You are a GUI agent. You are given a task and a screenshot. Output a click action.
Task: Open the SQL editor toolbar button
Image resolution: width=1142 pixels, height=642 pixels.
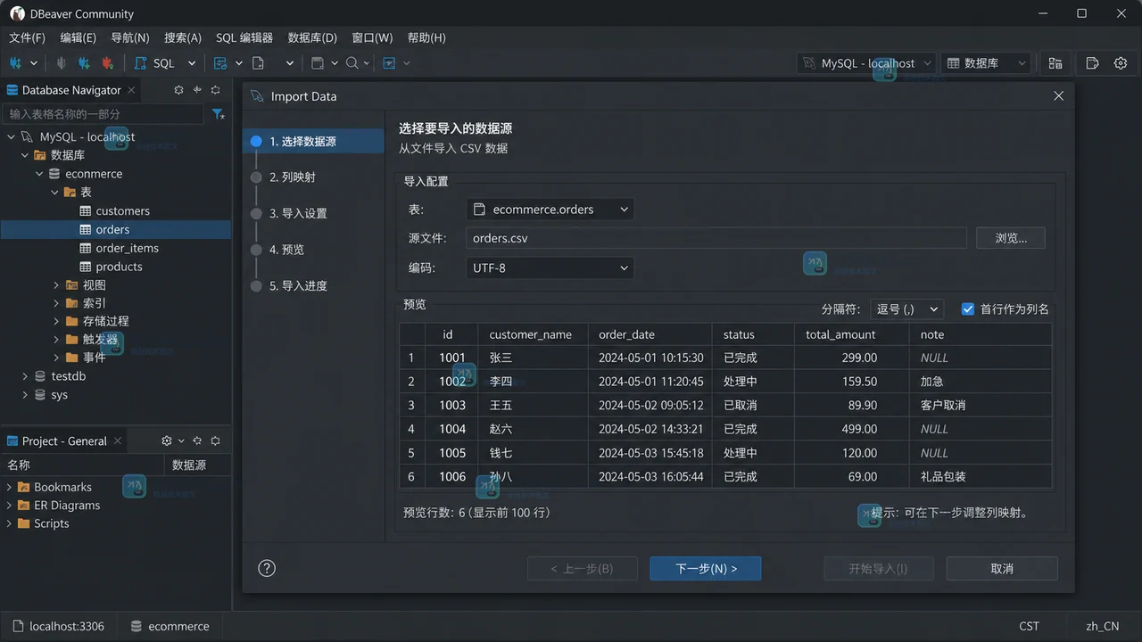click(x=154, y=63)
